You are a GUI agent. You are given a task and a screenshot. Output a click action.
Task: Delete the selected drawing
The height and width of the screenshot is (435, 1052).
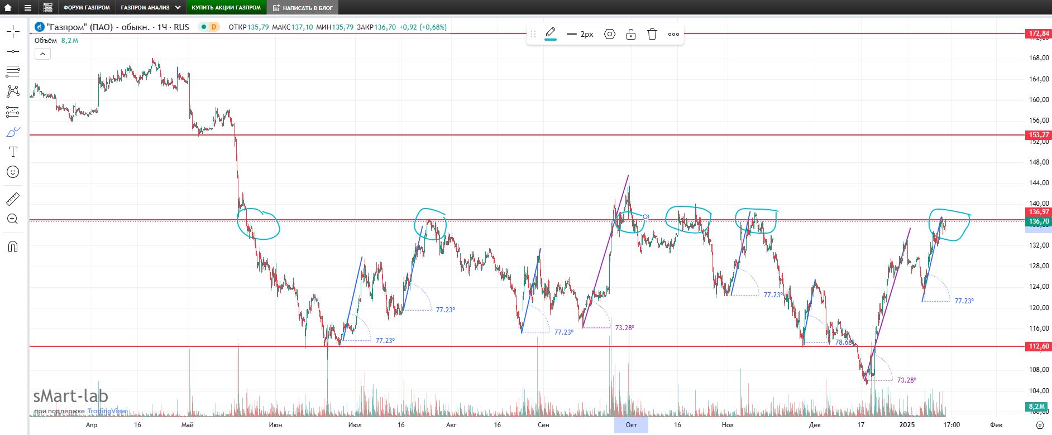tap(652, 34)
